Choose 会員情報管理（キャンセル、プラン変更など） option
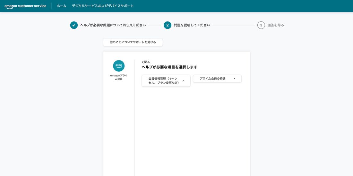The height and width of the screenshot is (176, 353). 166,81
